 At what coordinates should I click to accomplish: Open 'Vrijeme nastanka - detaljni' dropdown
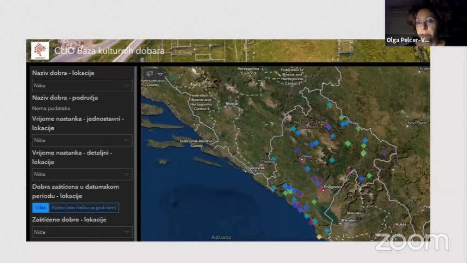click(x=82, y=174)
